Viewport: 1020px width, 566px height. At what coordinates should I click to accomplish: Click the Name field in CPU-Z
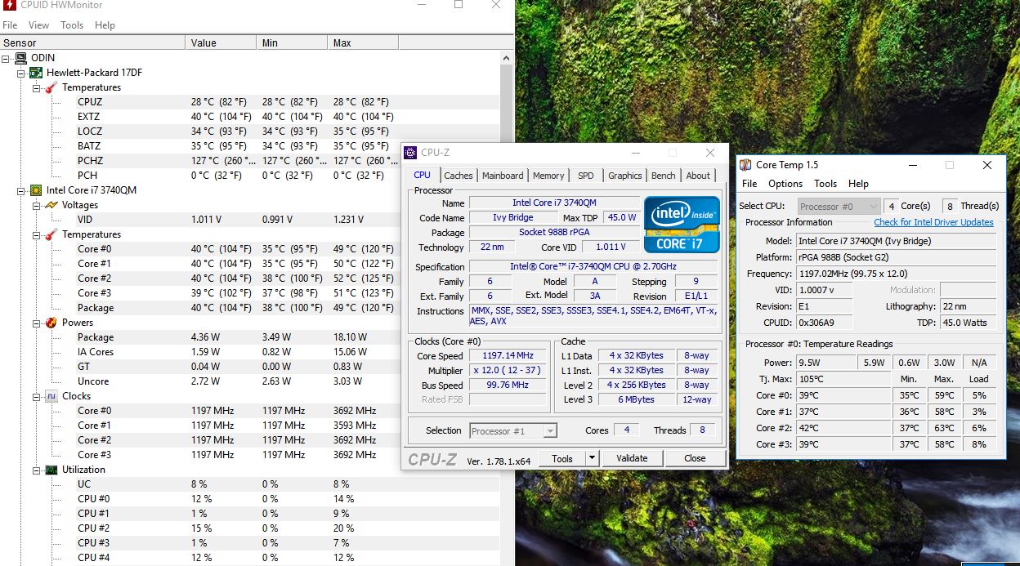click(x=554, y=203)
